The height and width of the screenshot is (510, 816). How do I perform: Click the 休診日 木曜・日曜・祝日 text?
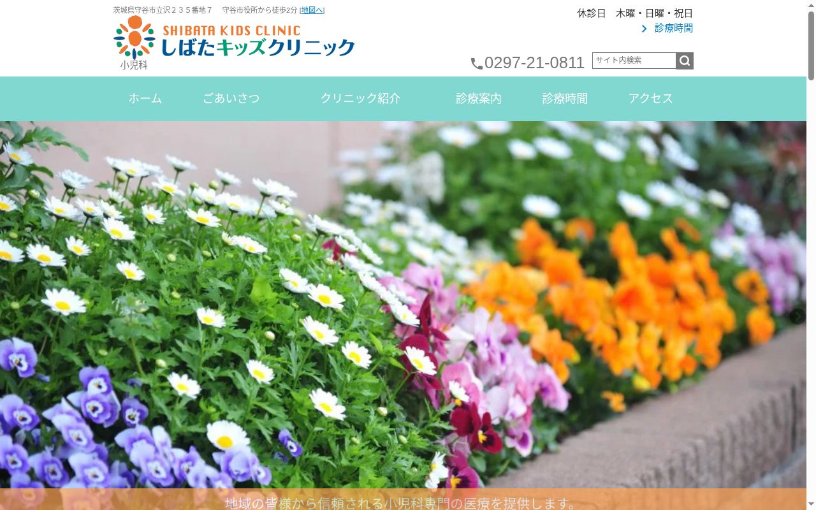pyautogui.click(x=635, y=13)
